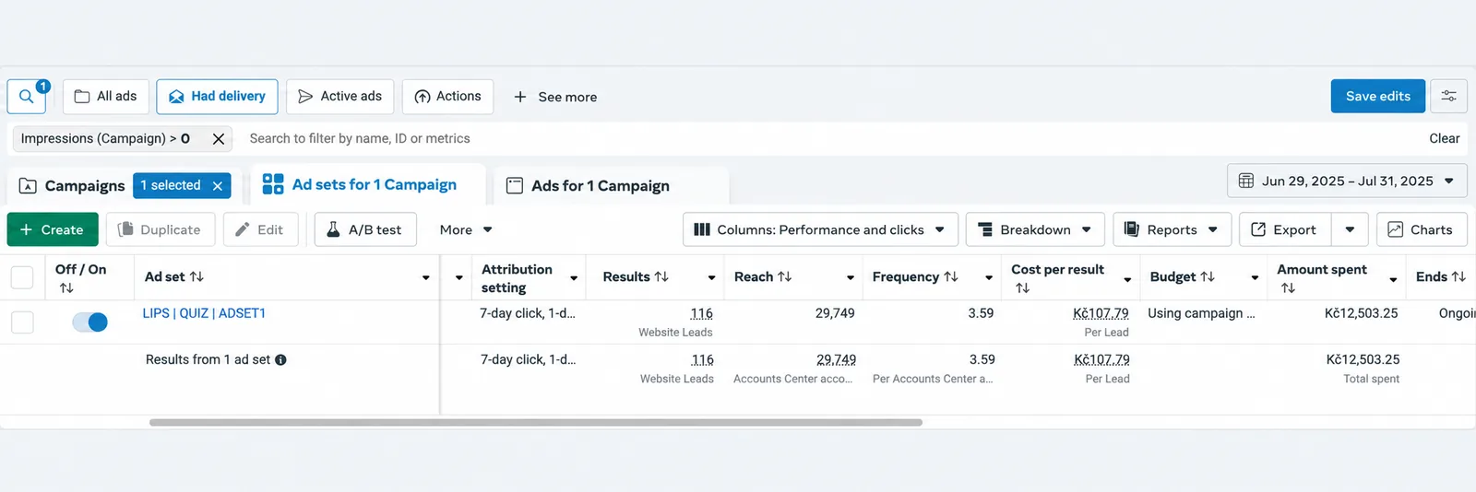1476x492 pixels.
Task: Click the horizontal table scrollbar
Action: [535, 422]
